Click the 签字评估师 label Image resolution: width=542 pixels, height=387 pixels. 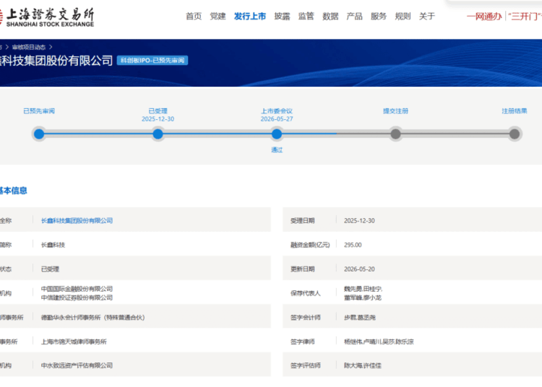coord(305,365)
